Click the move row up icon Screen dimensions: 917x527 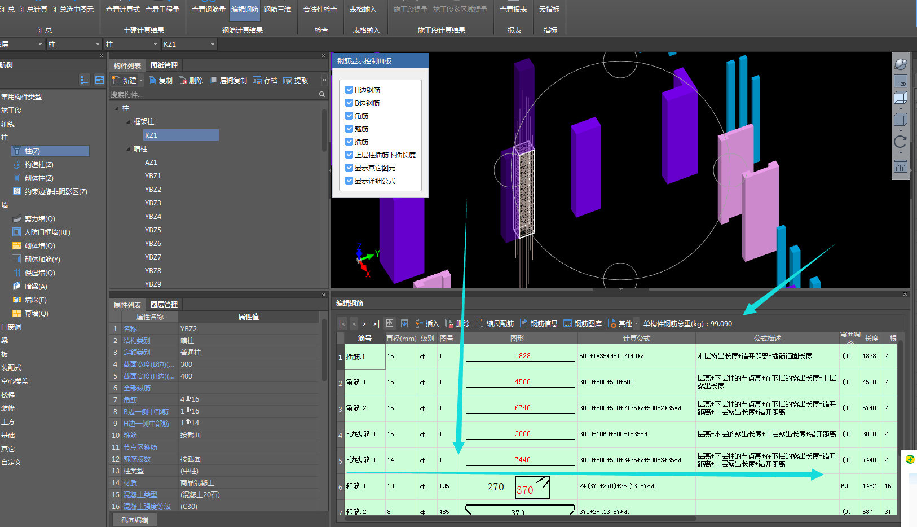[390, 323]
